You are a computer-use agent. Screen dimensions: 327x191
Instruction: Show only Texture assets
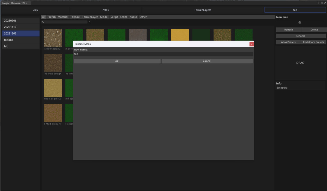(75, 17)
